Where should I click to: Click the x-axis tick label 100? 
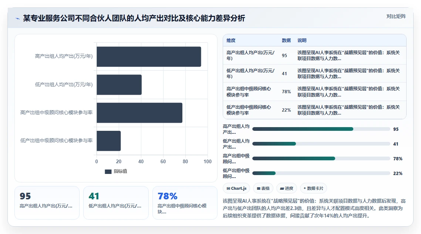point(208,161)
